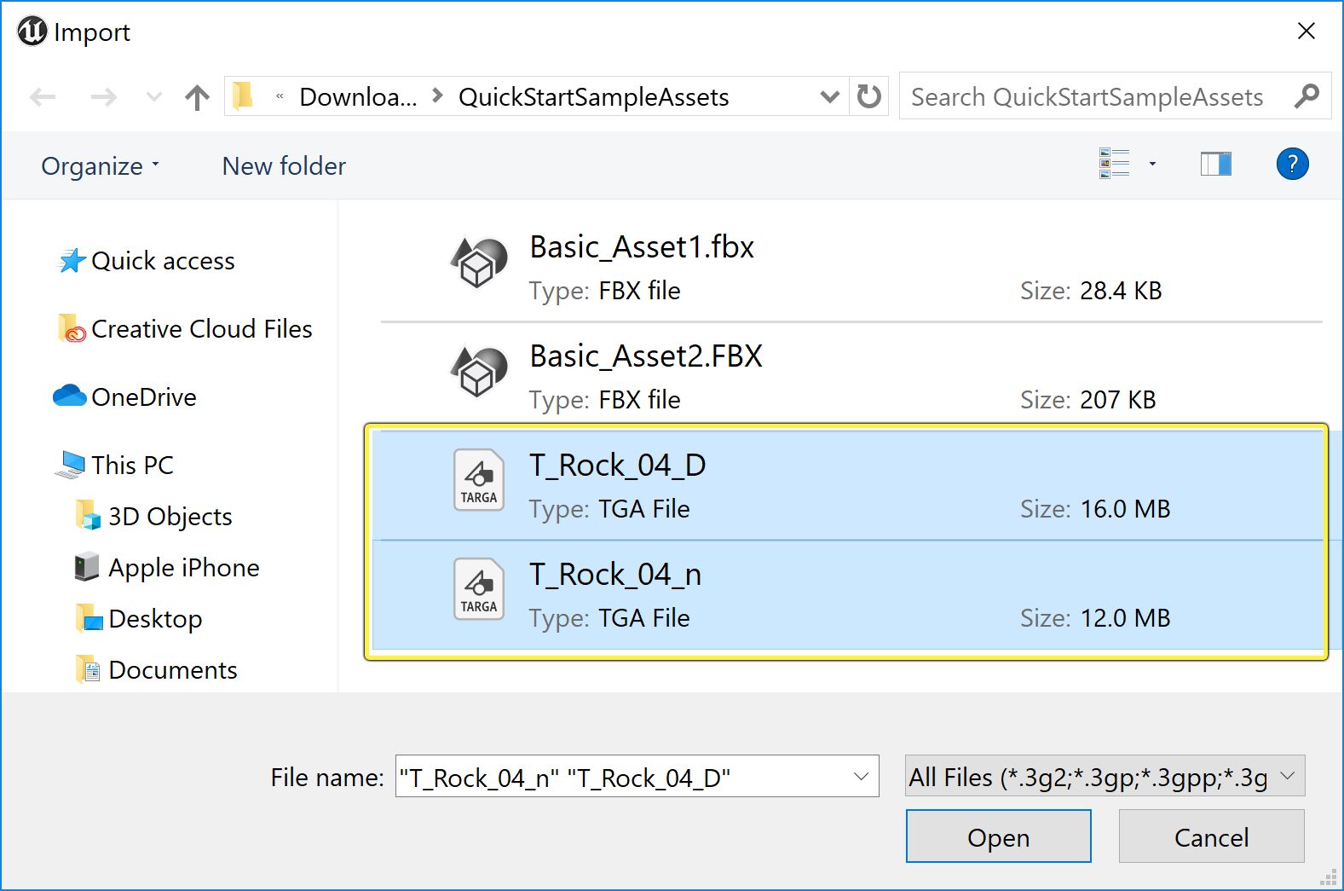Screen dimensions: 1344x891
Task: Click the Up one level arrow icon
Action: [197, 97]
